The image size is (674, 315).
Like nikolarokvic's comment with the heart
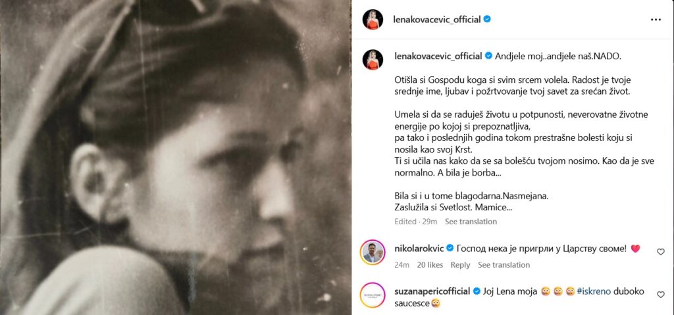click(x=661, y=252)
